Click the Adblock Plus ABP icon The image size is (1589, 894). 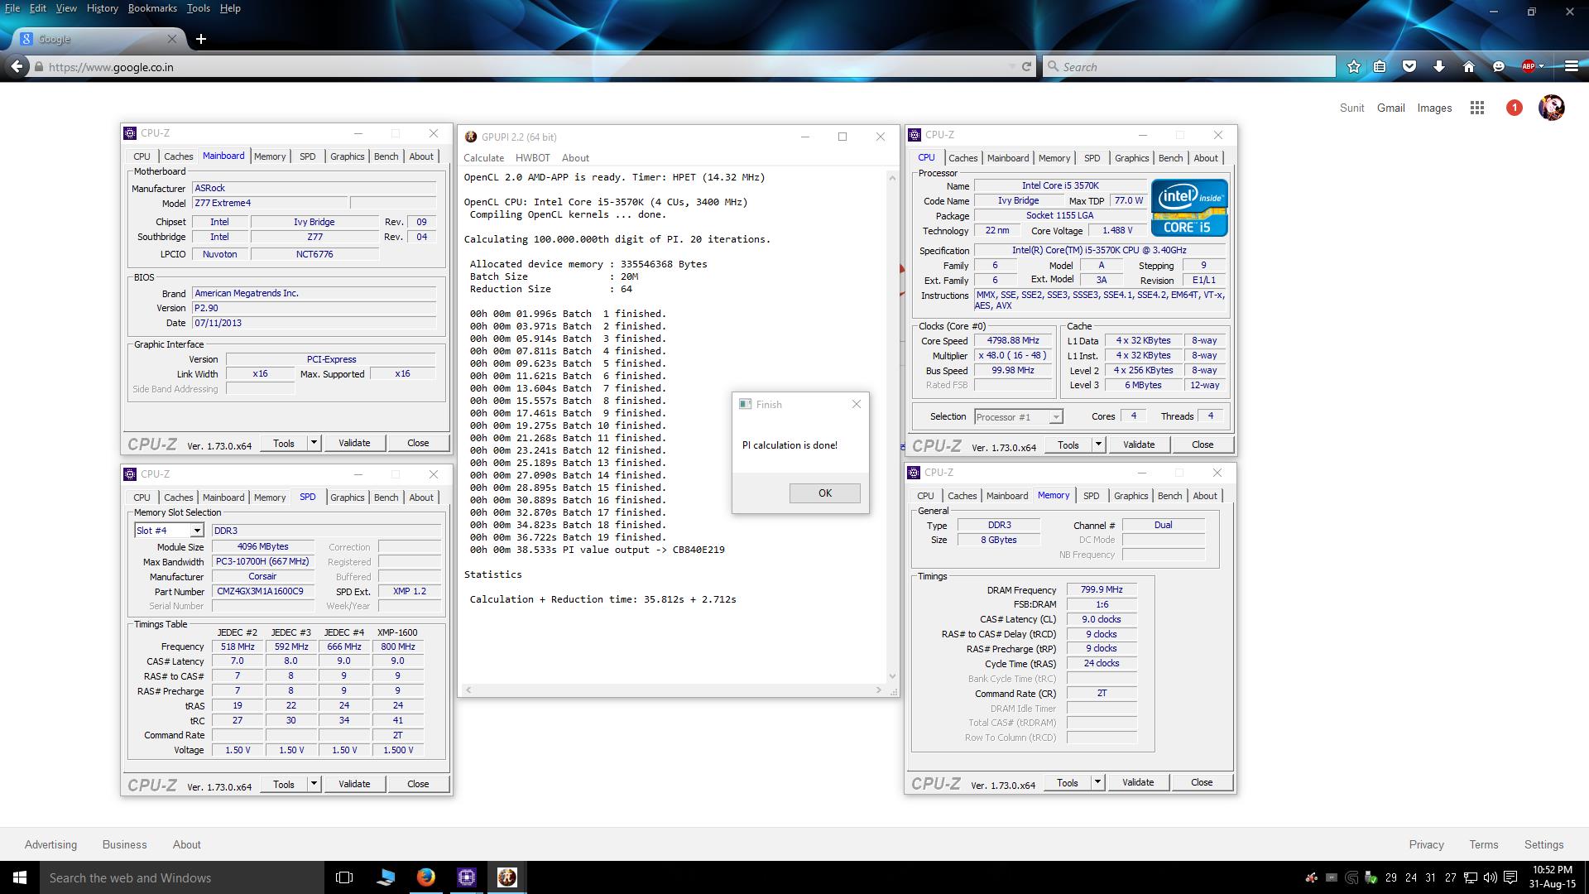[x=1529, y=67]
